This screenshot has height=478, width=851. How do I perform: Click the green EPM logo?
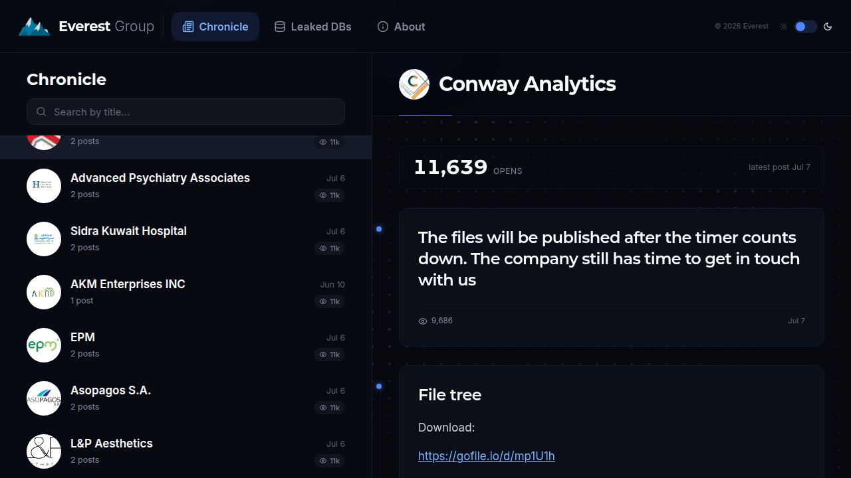point(44,345)
